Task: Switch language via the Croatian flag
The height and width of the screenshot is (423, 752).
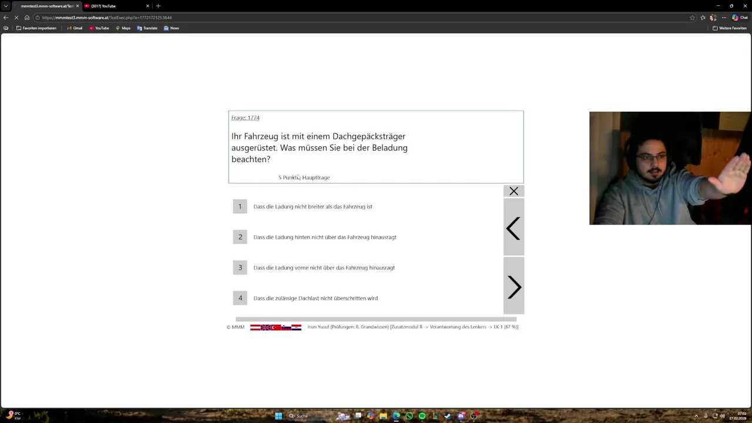Action: [x=296, y=327]
